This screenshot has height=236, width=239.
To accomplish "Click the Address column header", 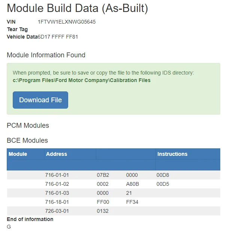I will [x=57, y=154].
